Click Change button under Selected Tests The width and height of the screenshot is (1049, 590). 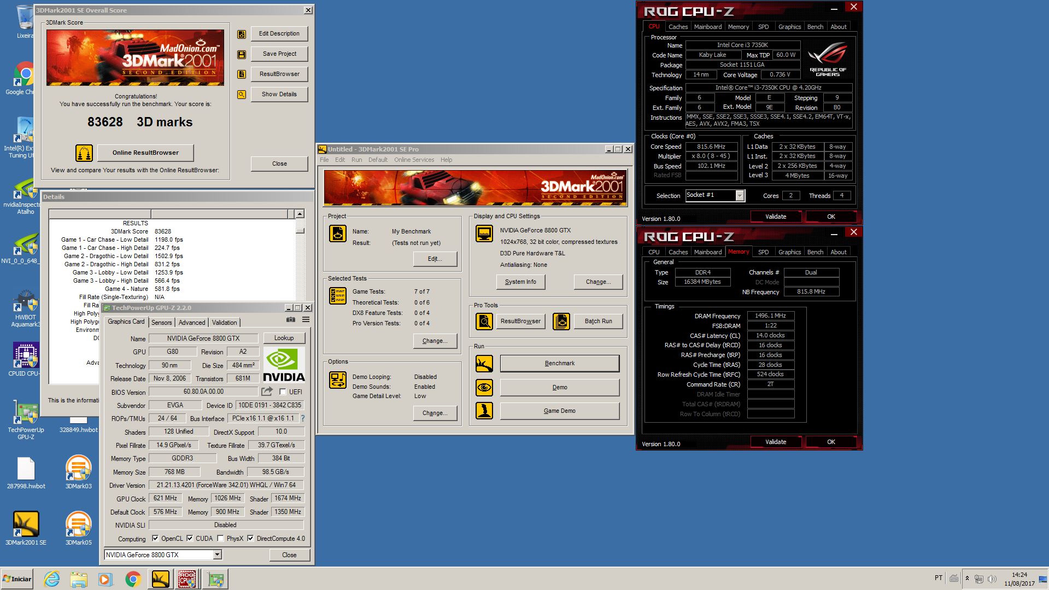pos(435,341)
